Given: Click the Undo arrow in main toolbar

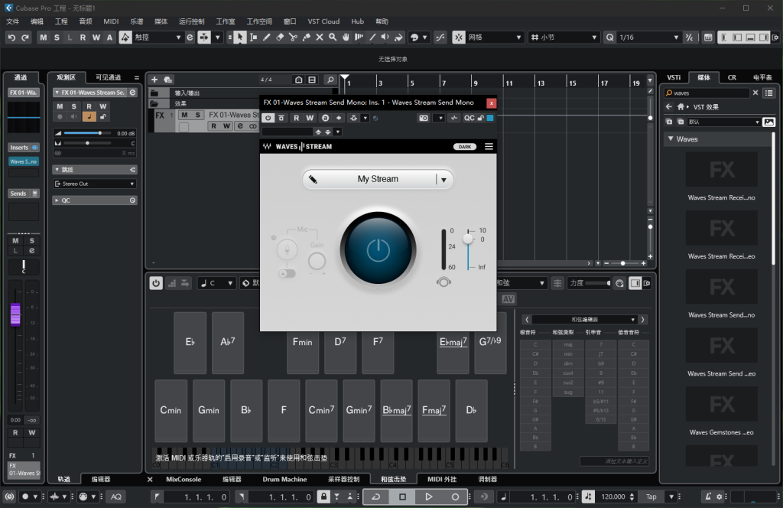Looking at the screenshot, I should coord(11,37).
